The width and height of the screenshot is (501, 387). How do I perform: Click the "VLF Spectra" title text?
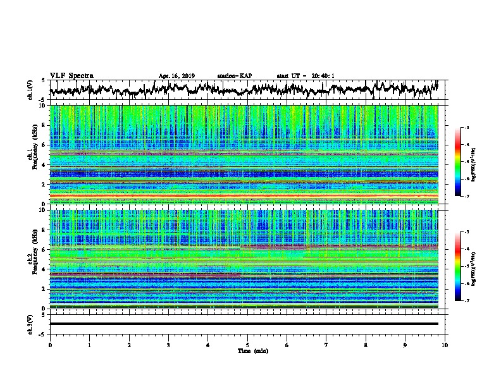pos(71,76)
